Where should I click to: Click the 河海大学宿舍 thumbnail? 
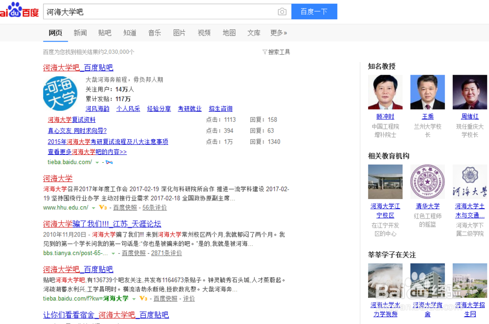tap(427, 281)
